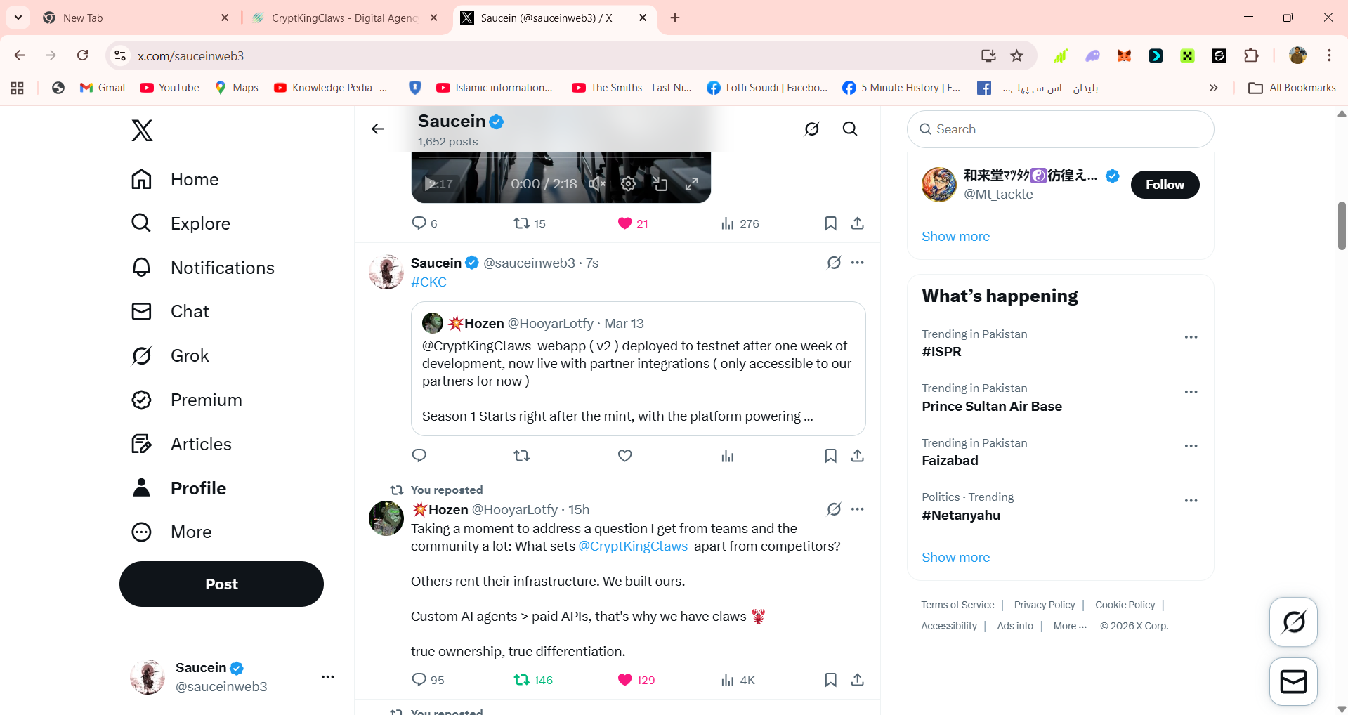Open options for the Faizabad trend
Image resolution: width=1348 pixels, height=715 pixels.
[x=1191, y=446]
